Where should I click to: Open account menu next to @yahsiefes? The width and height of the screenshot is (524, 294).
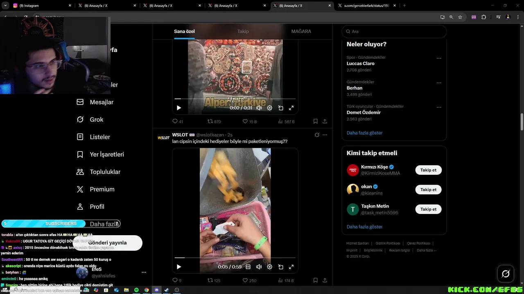point(144,272)
